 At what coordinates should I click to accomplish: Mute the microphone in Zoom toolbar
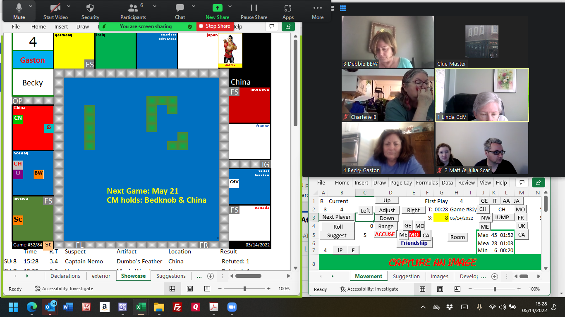point(19,12)
